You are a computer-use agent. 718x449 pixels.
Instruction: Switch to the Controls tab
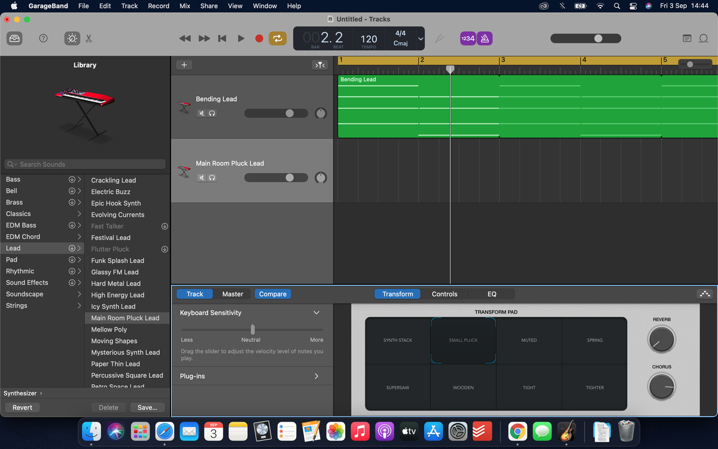[x=445, y=294]
